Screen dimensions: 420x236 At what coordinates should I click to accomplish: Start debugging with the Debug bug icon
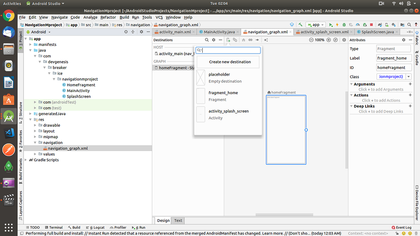tap(344, 25)
